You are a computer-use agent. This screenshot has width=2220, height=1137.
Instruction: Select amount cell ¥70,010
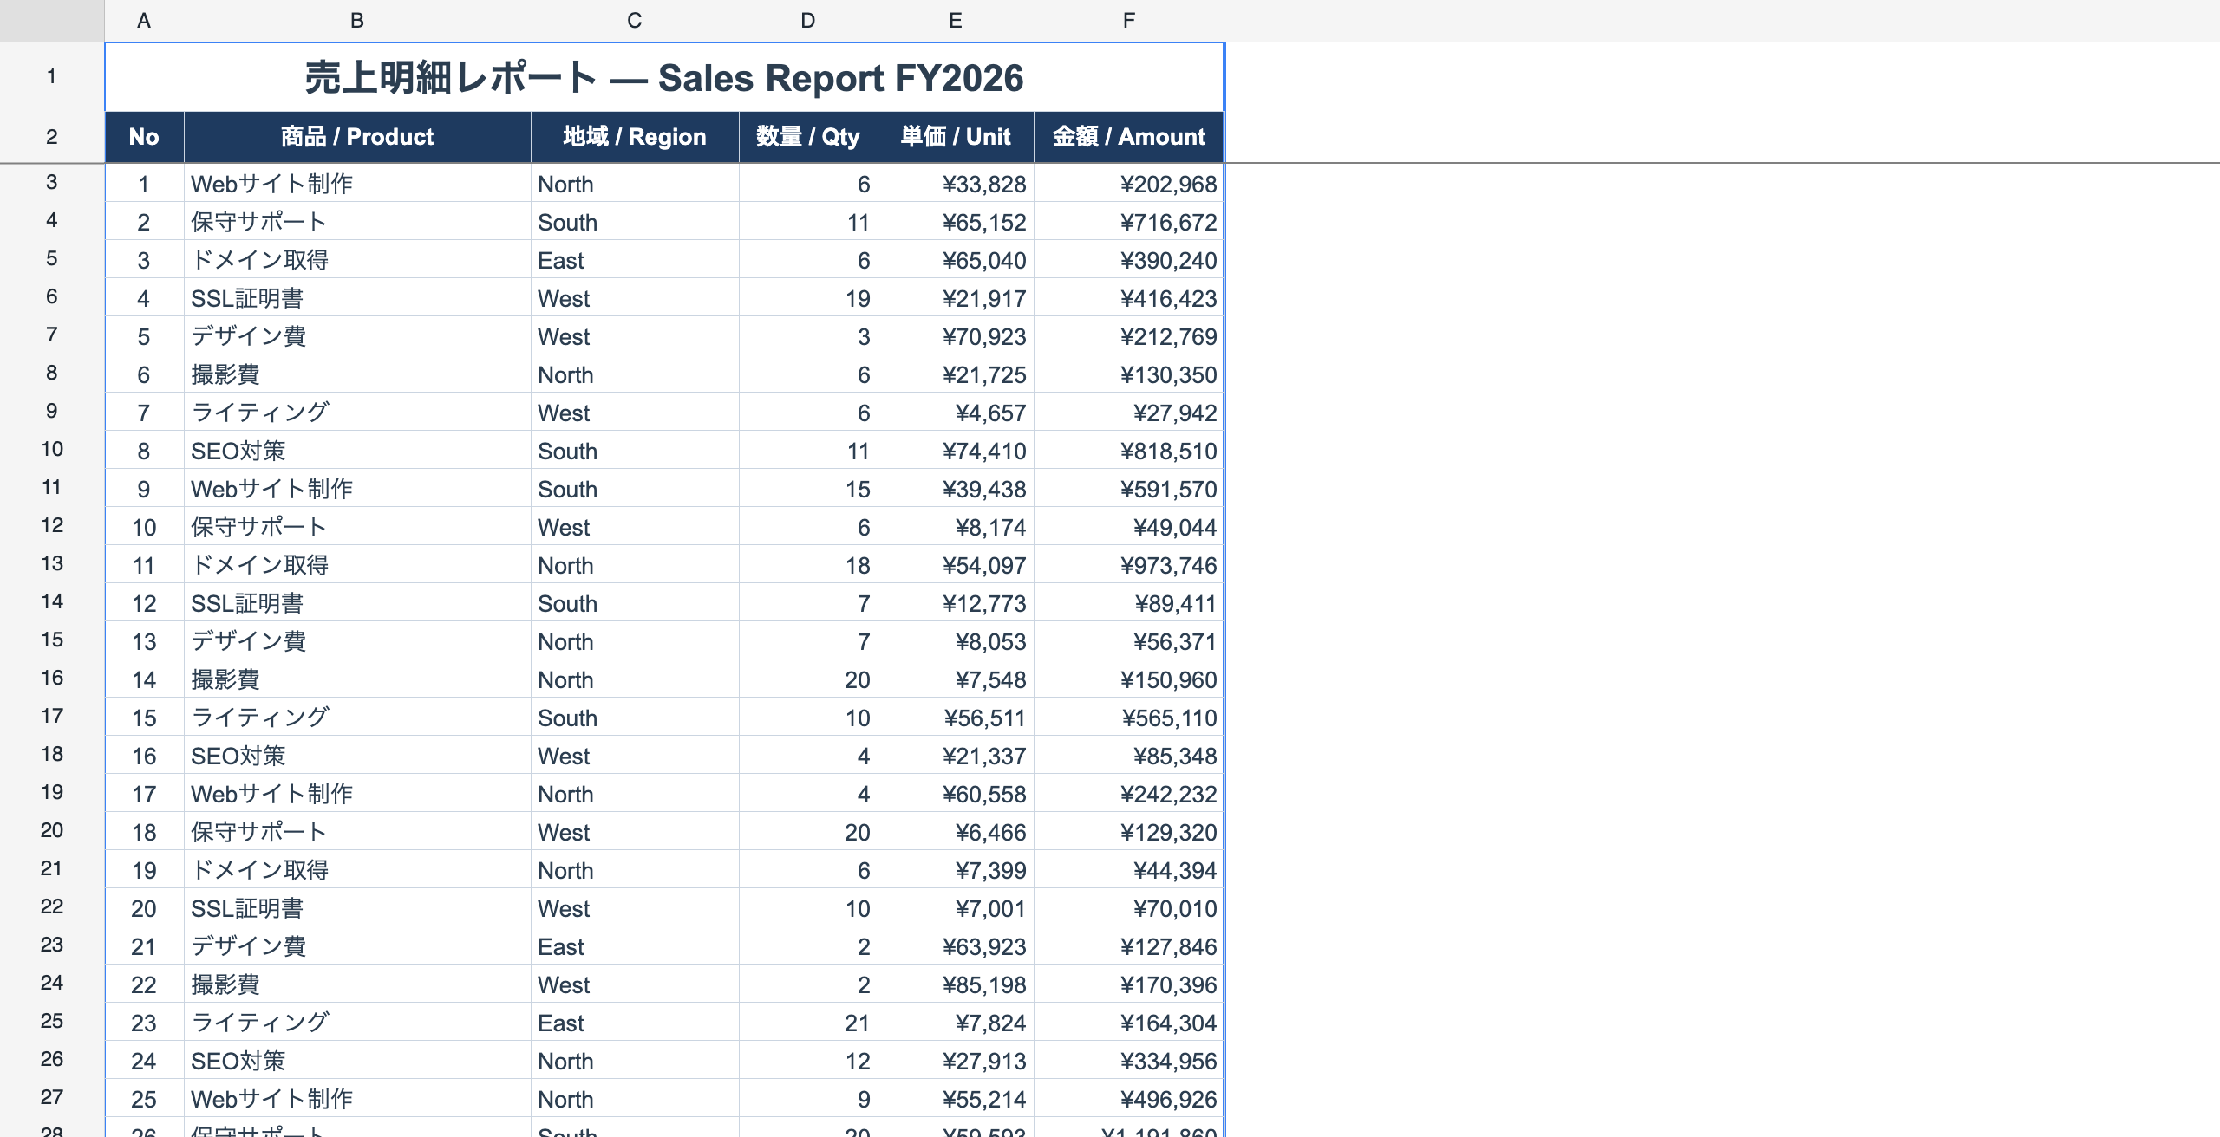pos(1129,908)
